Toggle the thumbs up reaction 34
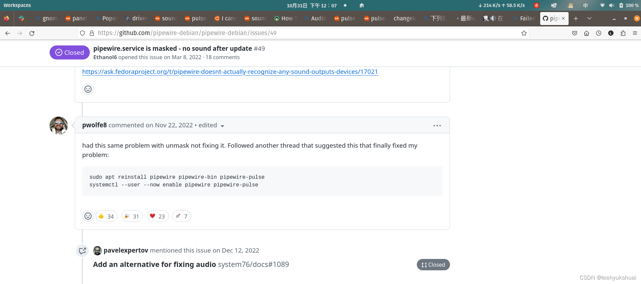This screenshot has width=641, height=284. (107, 216)
